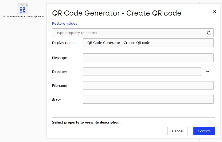The width and height of the screenshot is (222, 142).
Task: Tick the D checkbox on the node
Action: [24, 5]
